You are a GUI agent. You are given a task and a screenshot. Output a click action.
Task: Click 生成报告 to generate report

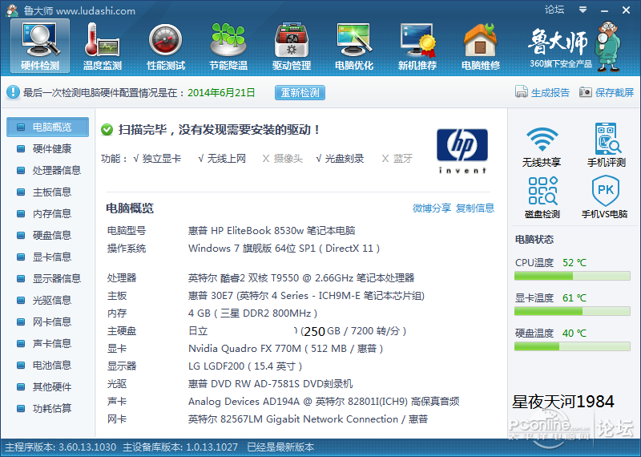pos(542,92)
